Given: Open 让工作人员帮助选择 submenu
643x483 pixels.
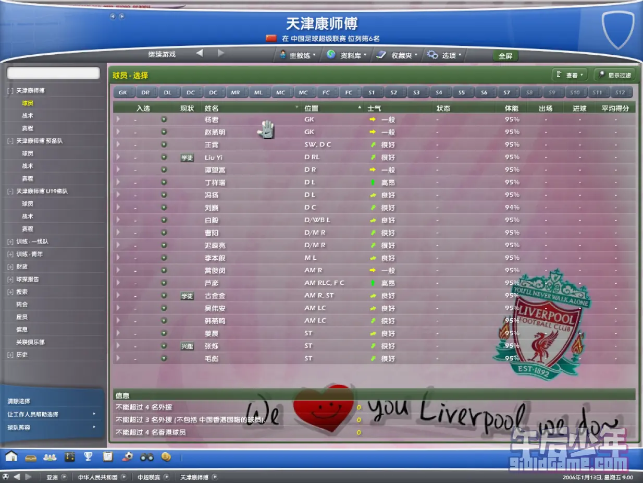Looking at the screenshot, I should coord(51,415).
